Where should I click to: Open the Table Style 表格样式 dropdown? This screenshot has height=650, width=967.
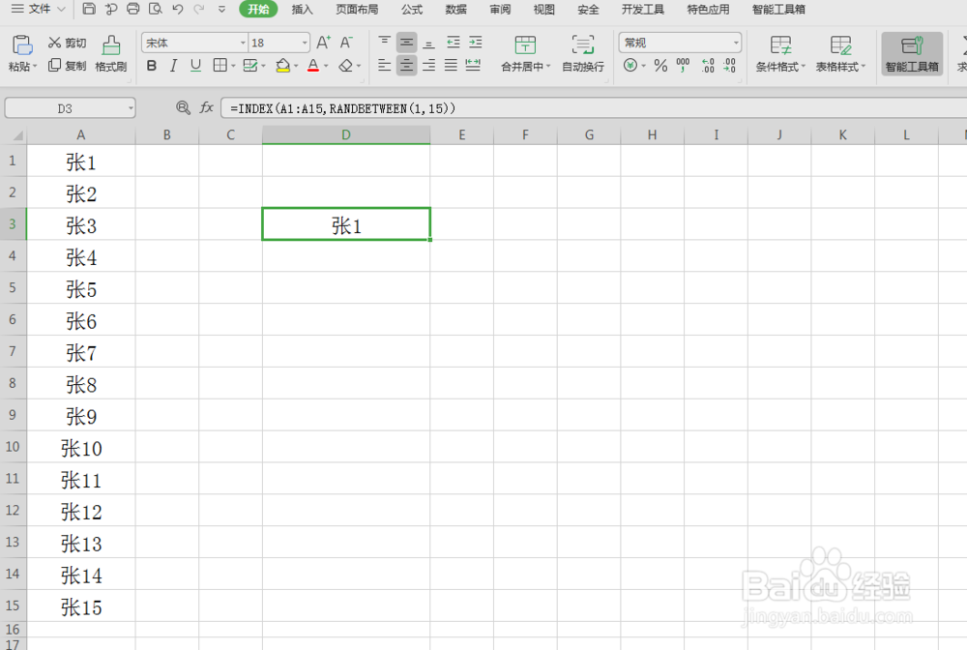(840, 66)
